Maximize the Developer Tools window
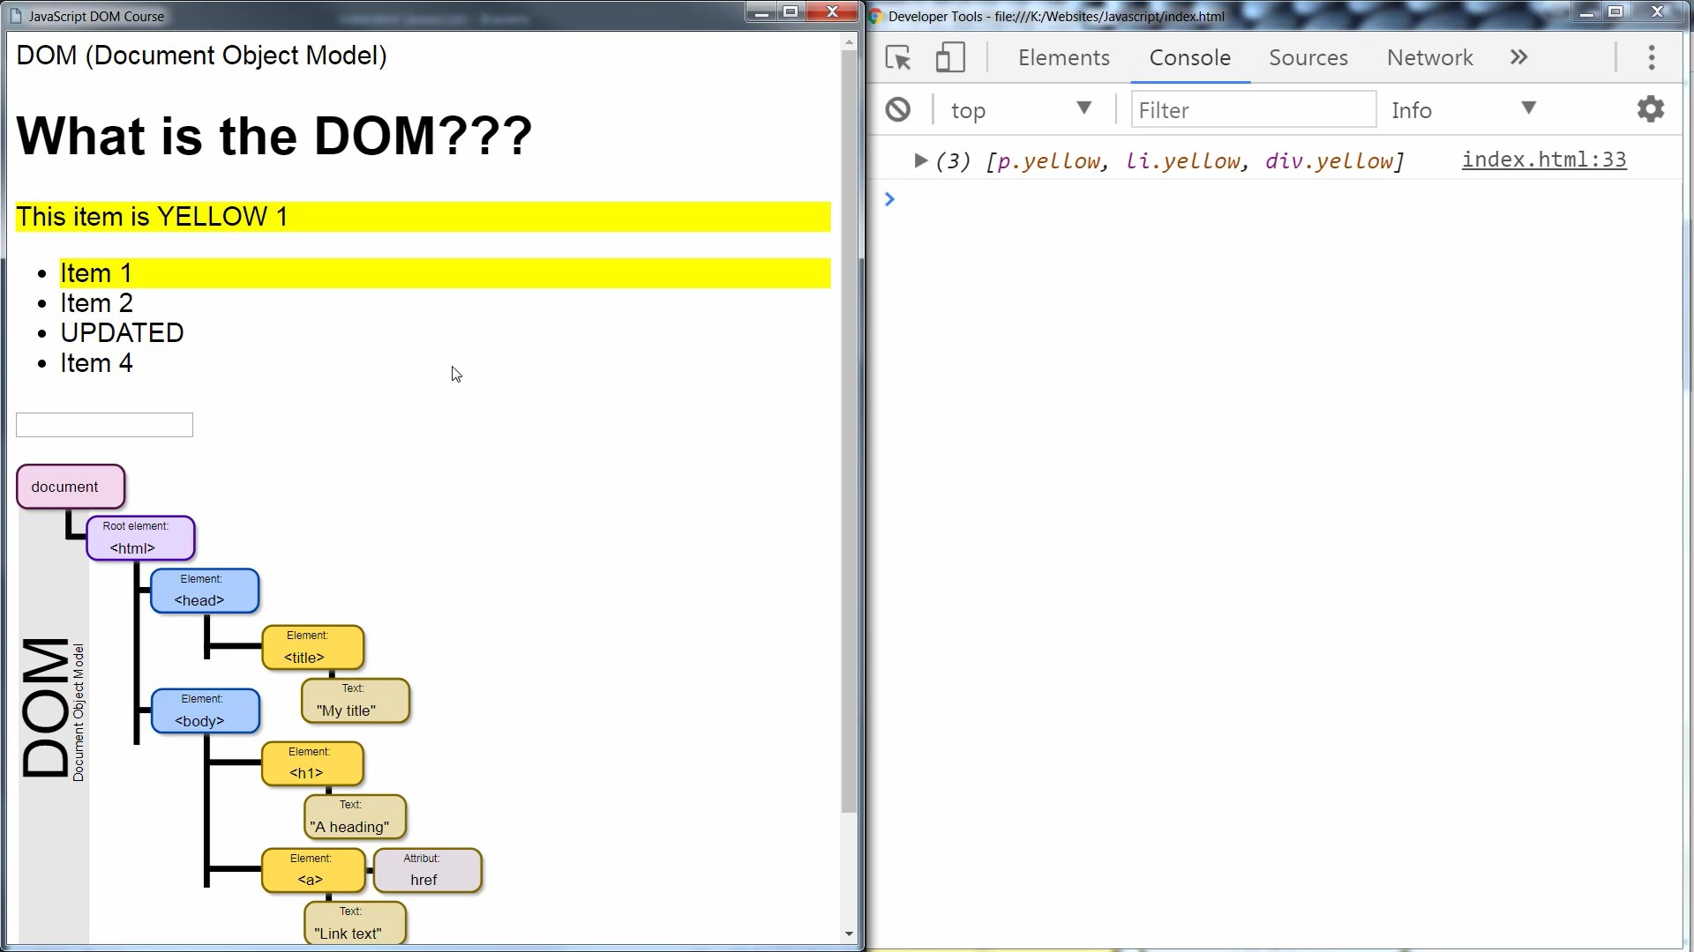 (x=1615, y=12)
